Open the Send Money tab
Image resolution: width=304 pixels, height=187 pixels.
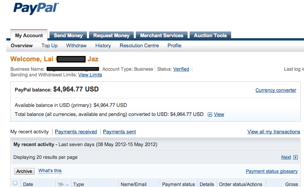68,36
